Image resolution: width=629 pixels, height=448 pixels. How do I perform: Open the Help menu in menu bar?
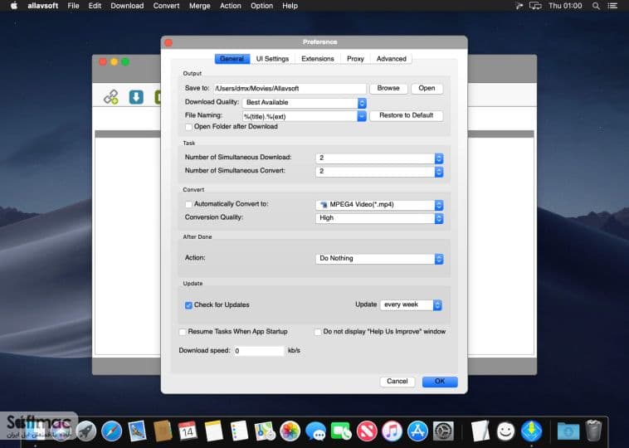tap(290, 6)
